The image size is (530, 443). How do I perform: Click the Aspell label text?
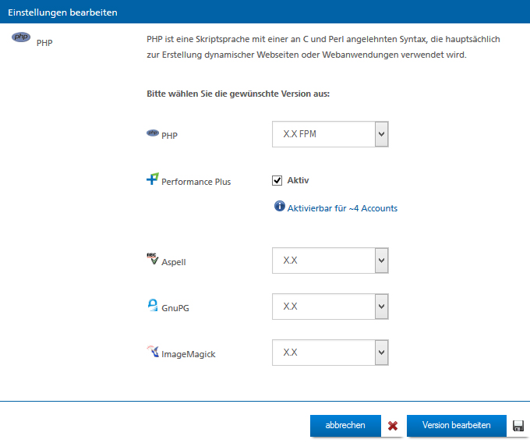[x=174, y=262]
